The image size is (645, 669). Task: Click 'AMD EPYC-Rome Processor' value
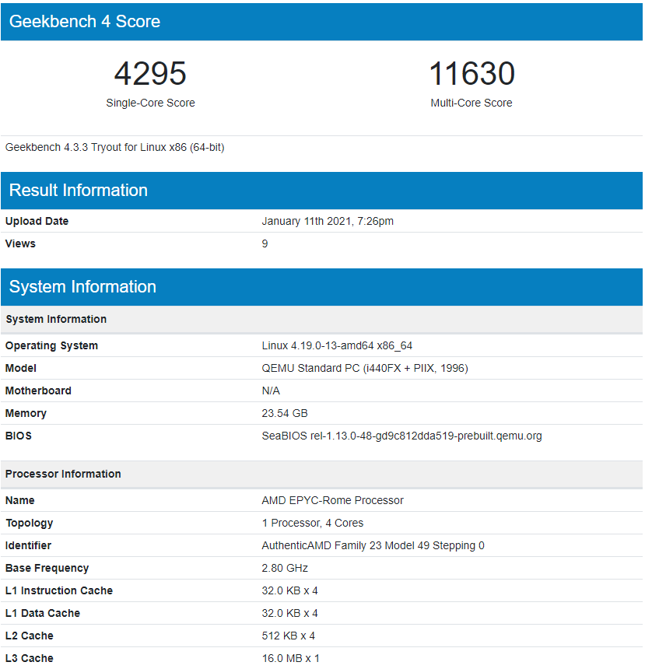332,500
